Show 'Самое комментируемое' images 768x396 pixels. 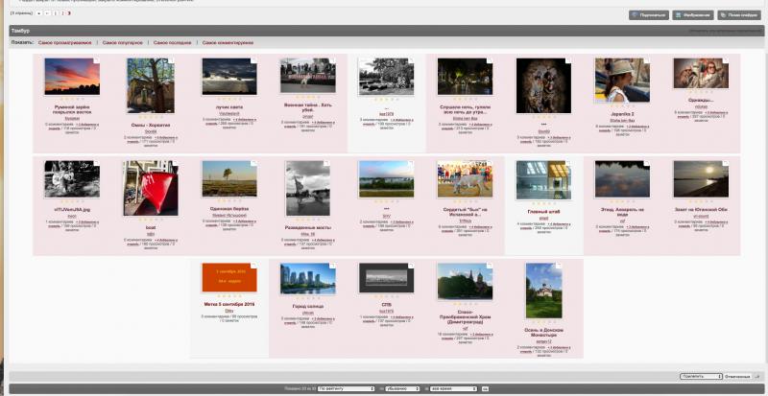pos(228,43)
